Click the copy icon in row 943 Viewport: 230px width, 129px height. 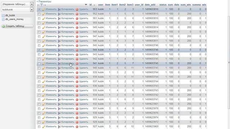(x=59, y=54)
